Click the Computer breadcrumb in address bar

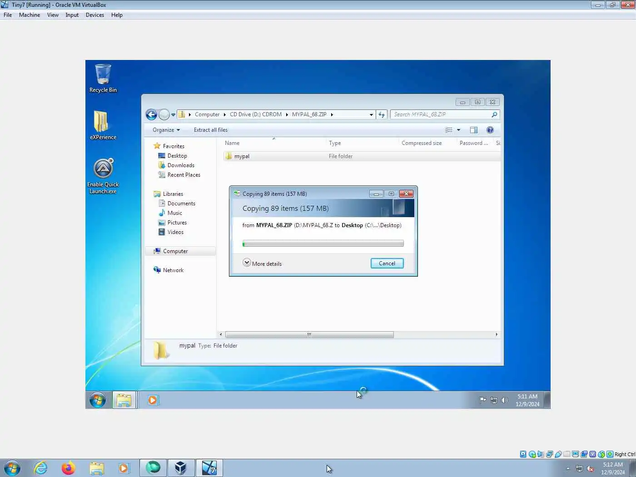coord(207,114)
